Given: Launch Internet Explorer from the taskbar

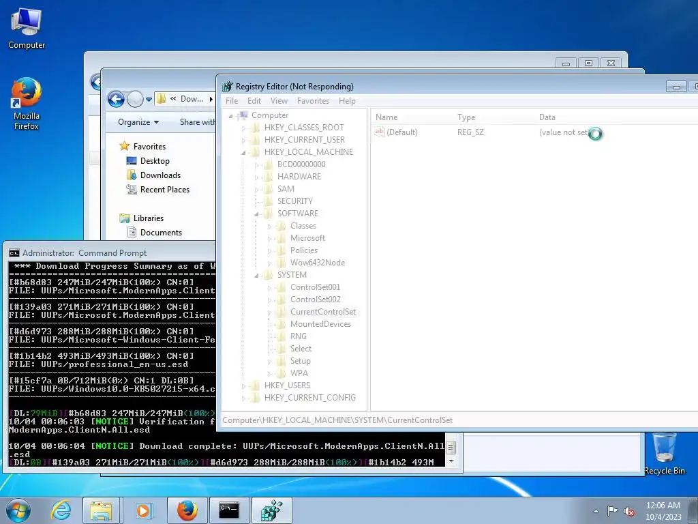Looking at the screenshot, I should pyautogui.click(x=61, y=510).
